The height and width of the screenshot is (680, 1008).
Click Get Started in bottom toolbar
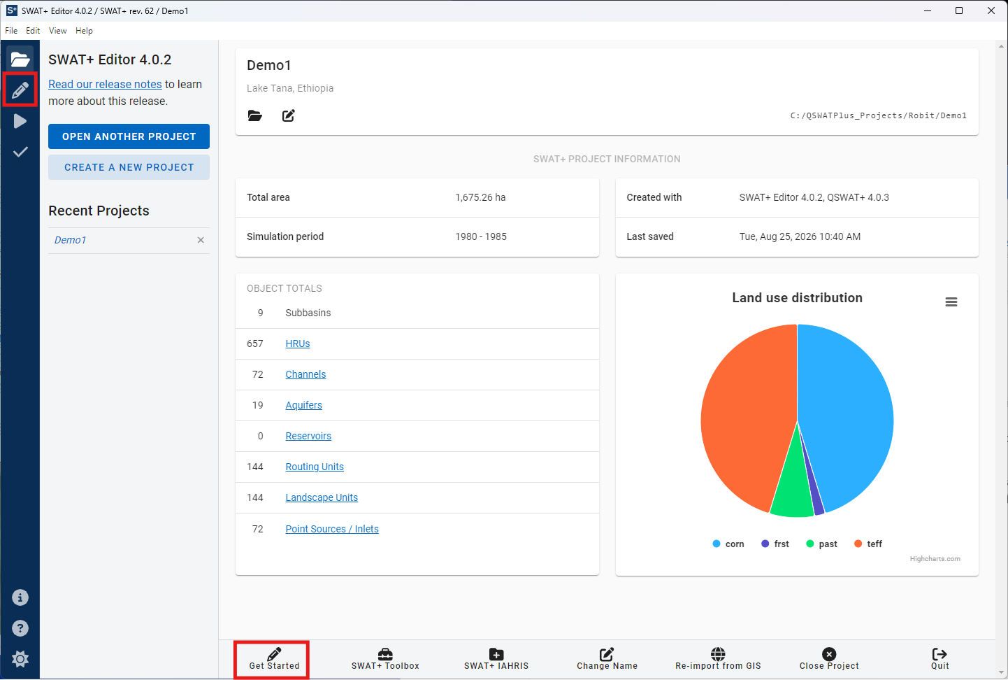pyautogui.click(x=274, y=659)
